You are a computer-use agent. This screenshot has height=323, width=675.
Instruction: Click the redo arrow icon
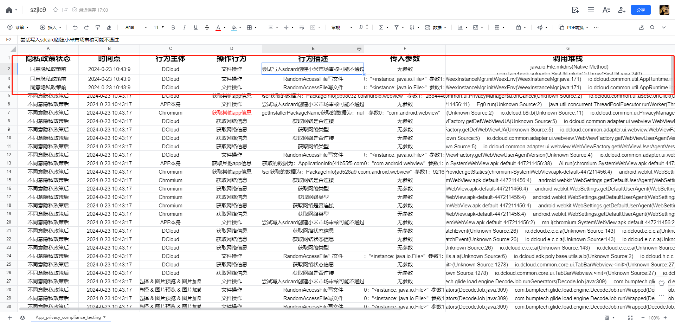coord(86,27)
